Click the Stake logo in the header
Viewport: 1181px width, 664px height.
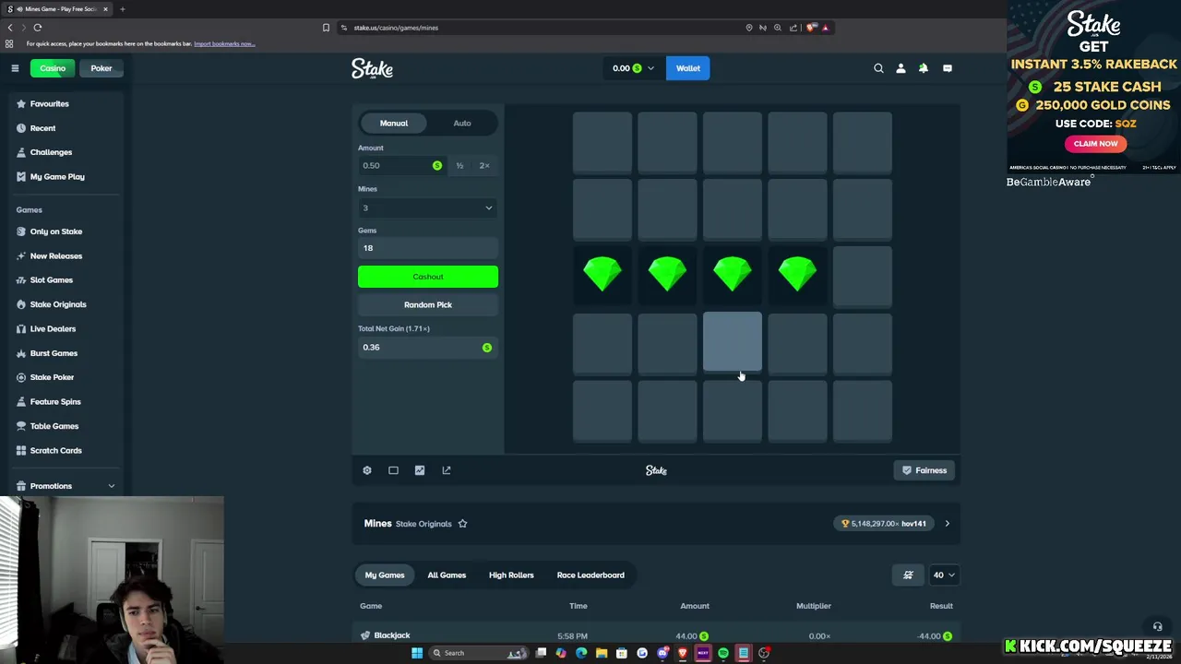[x=372, y=68]
